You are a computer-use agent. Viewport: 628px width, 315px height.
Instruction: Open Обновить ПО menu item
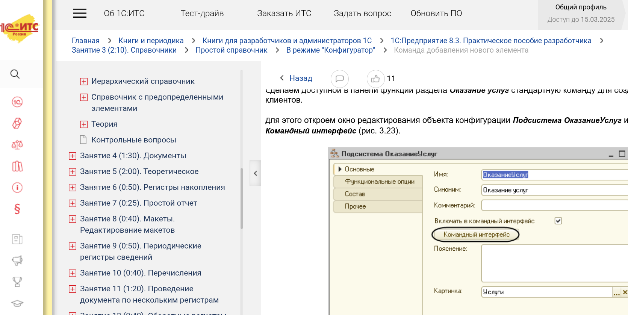point(436,14)
